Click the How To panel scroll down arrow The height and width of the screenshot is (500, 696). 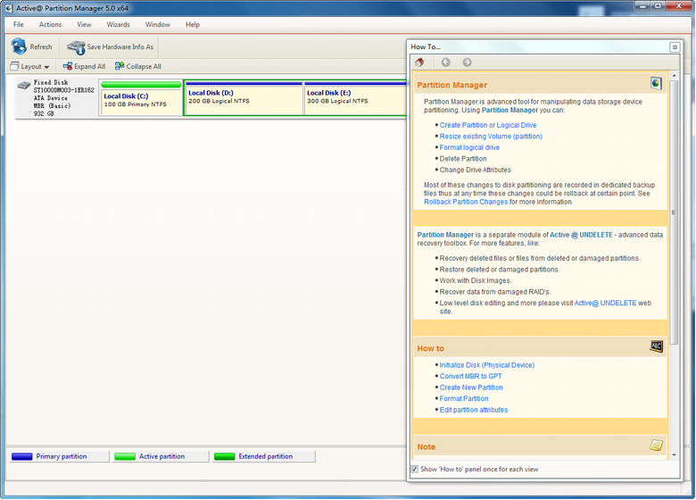pos(675,455)
